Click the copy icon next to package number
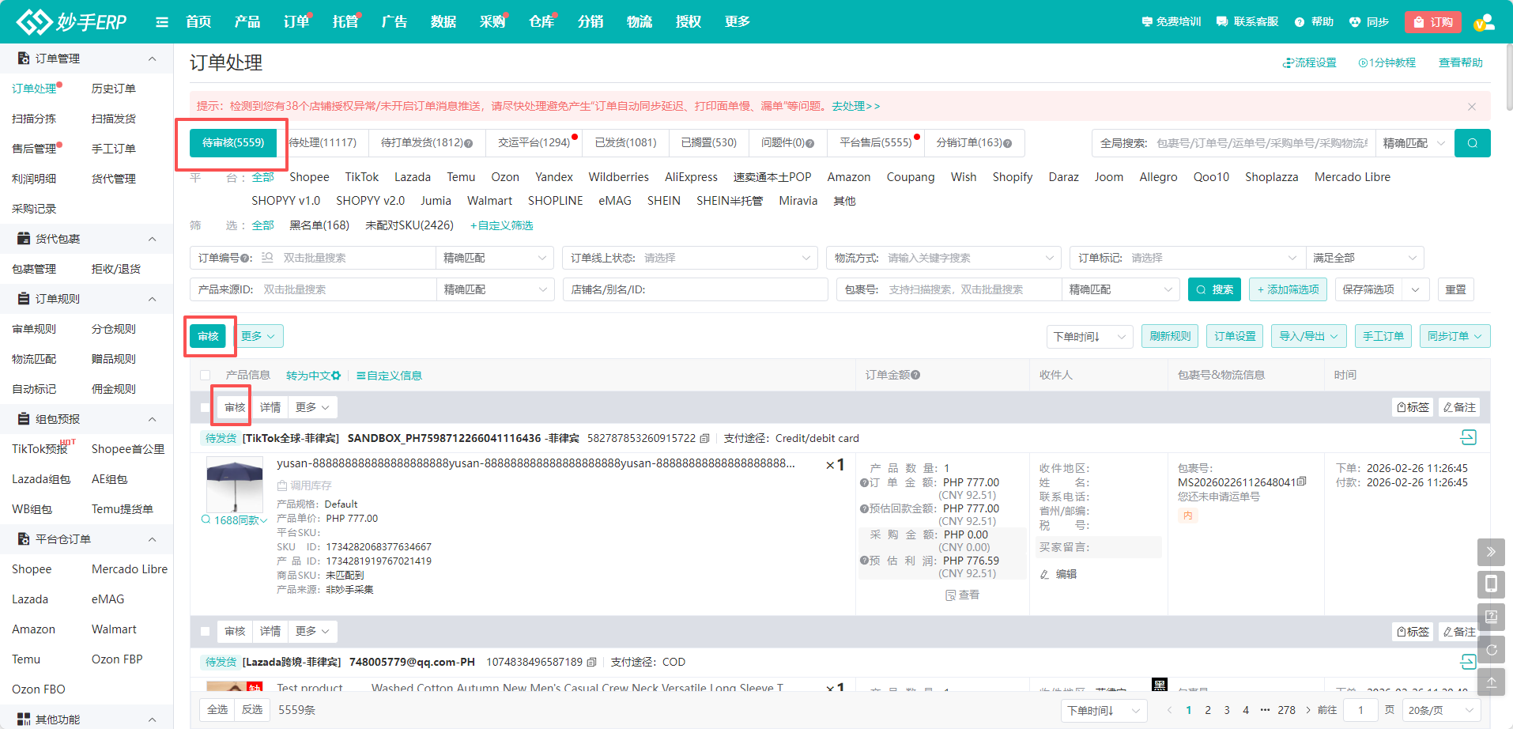 [x=1301, y=482]
